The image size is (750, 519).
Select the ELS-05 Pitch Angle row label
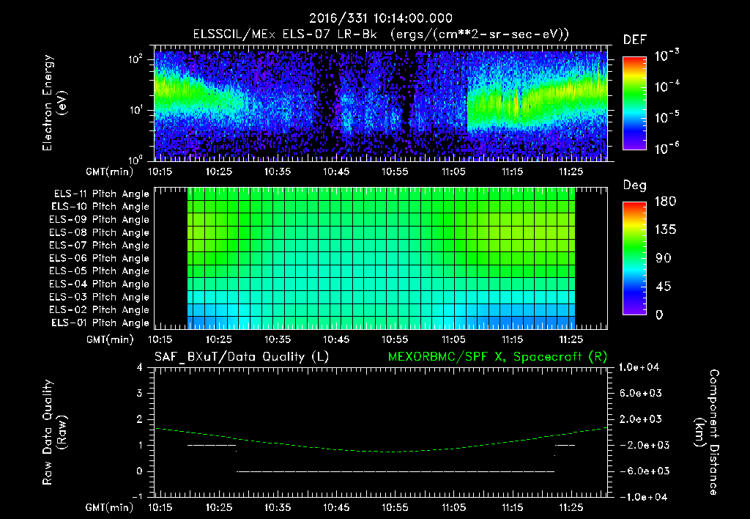(99, 271)
